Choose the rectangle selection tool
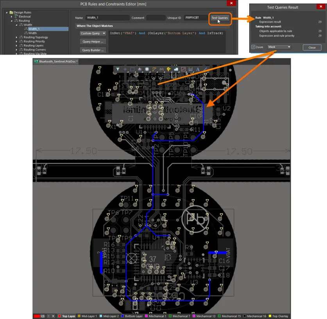This screenshot has width=327, height=319. coord(132,69)
